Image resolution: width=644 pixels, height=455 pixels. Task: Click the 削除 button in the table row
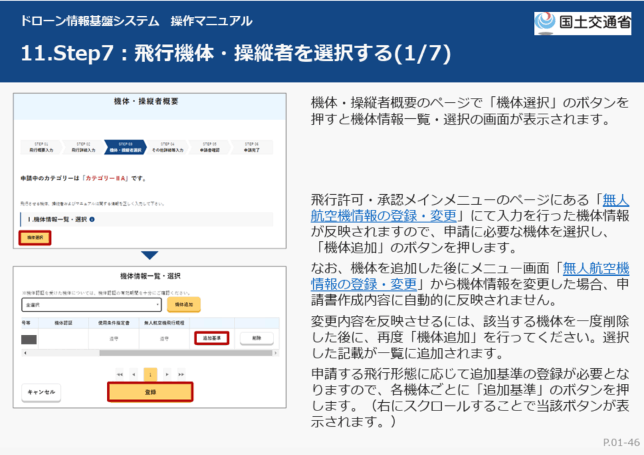255,338
